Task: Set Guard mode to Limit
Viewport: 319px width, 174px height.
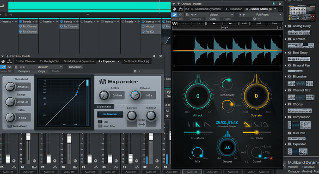Action: pyautogui.click(x=267, y=146)
